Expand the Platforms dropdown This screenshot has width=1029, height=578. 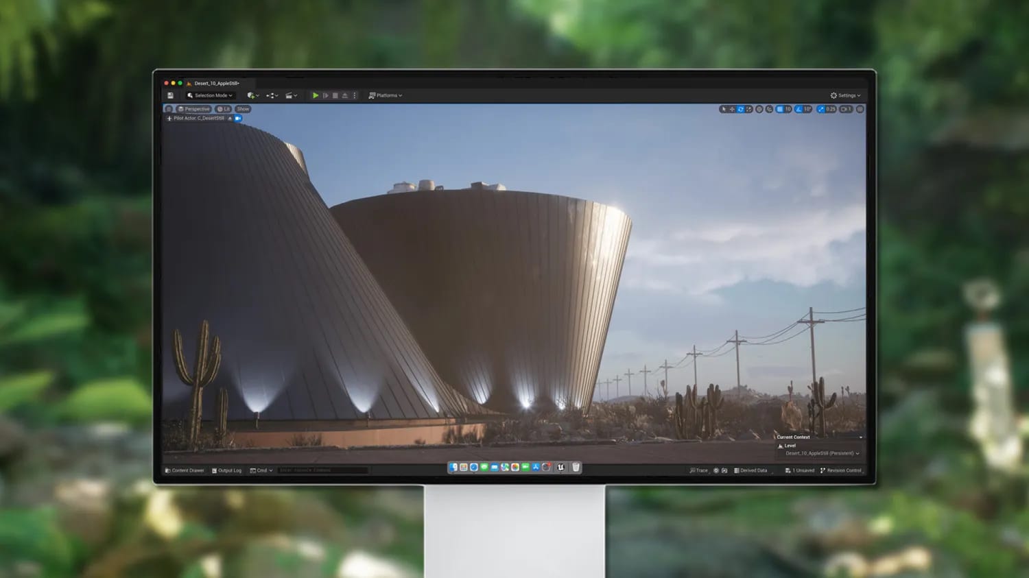pos(386,95)
